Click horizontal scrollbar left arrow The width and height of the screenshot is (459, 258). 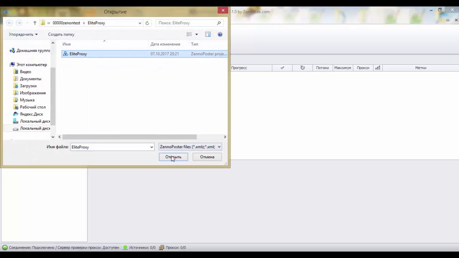coord(60,137)
